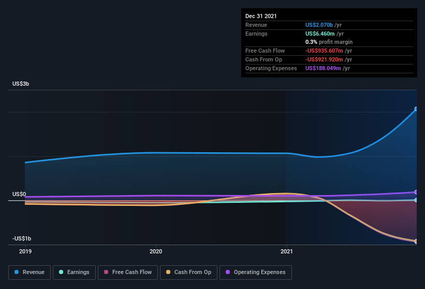Toggle the Earnings legend button
The width and height of the screenshot is (425, 289).
click(74, 272)
